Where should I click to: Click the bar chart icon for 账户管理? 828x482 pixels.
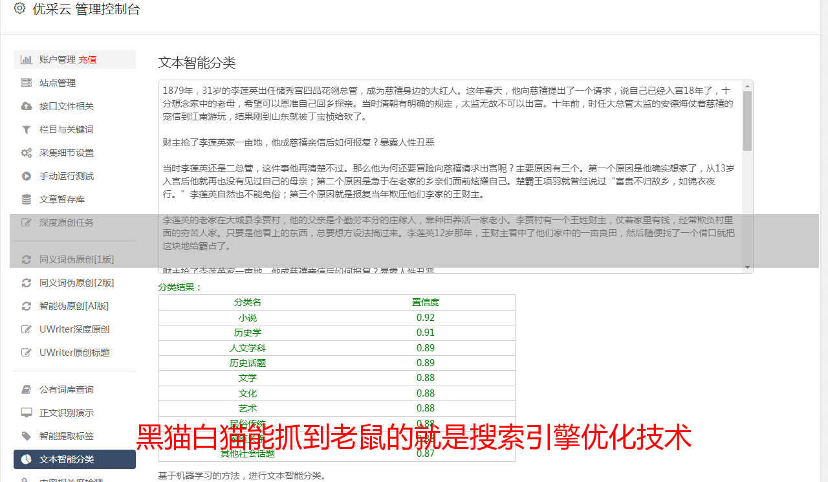27,60
